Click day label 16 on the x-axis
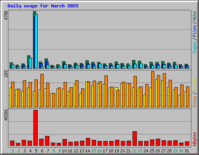199x155 pixels. coord(99,151)
